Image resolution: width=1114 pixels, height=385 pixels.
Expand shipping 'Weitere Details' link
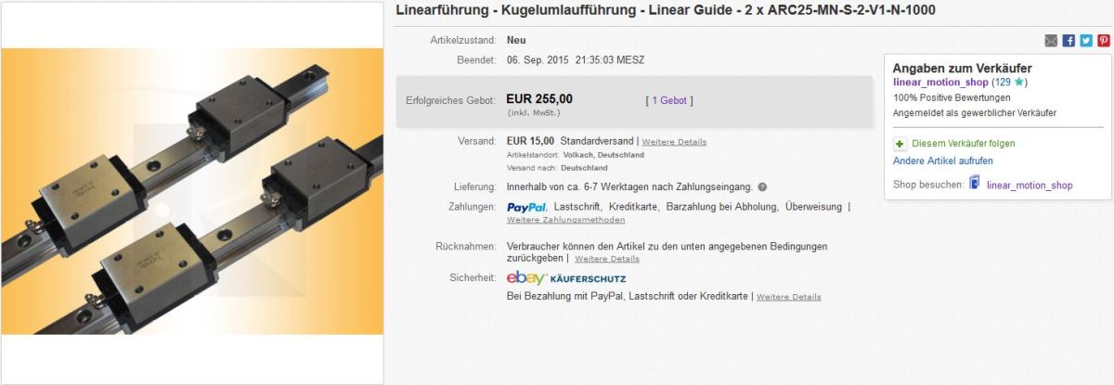pos(674,142)
